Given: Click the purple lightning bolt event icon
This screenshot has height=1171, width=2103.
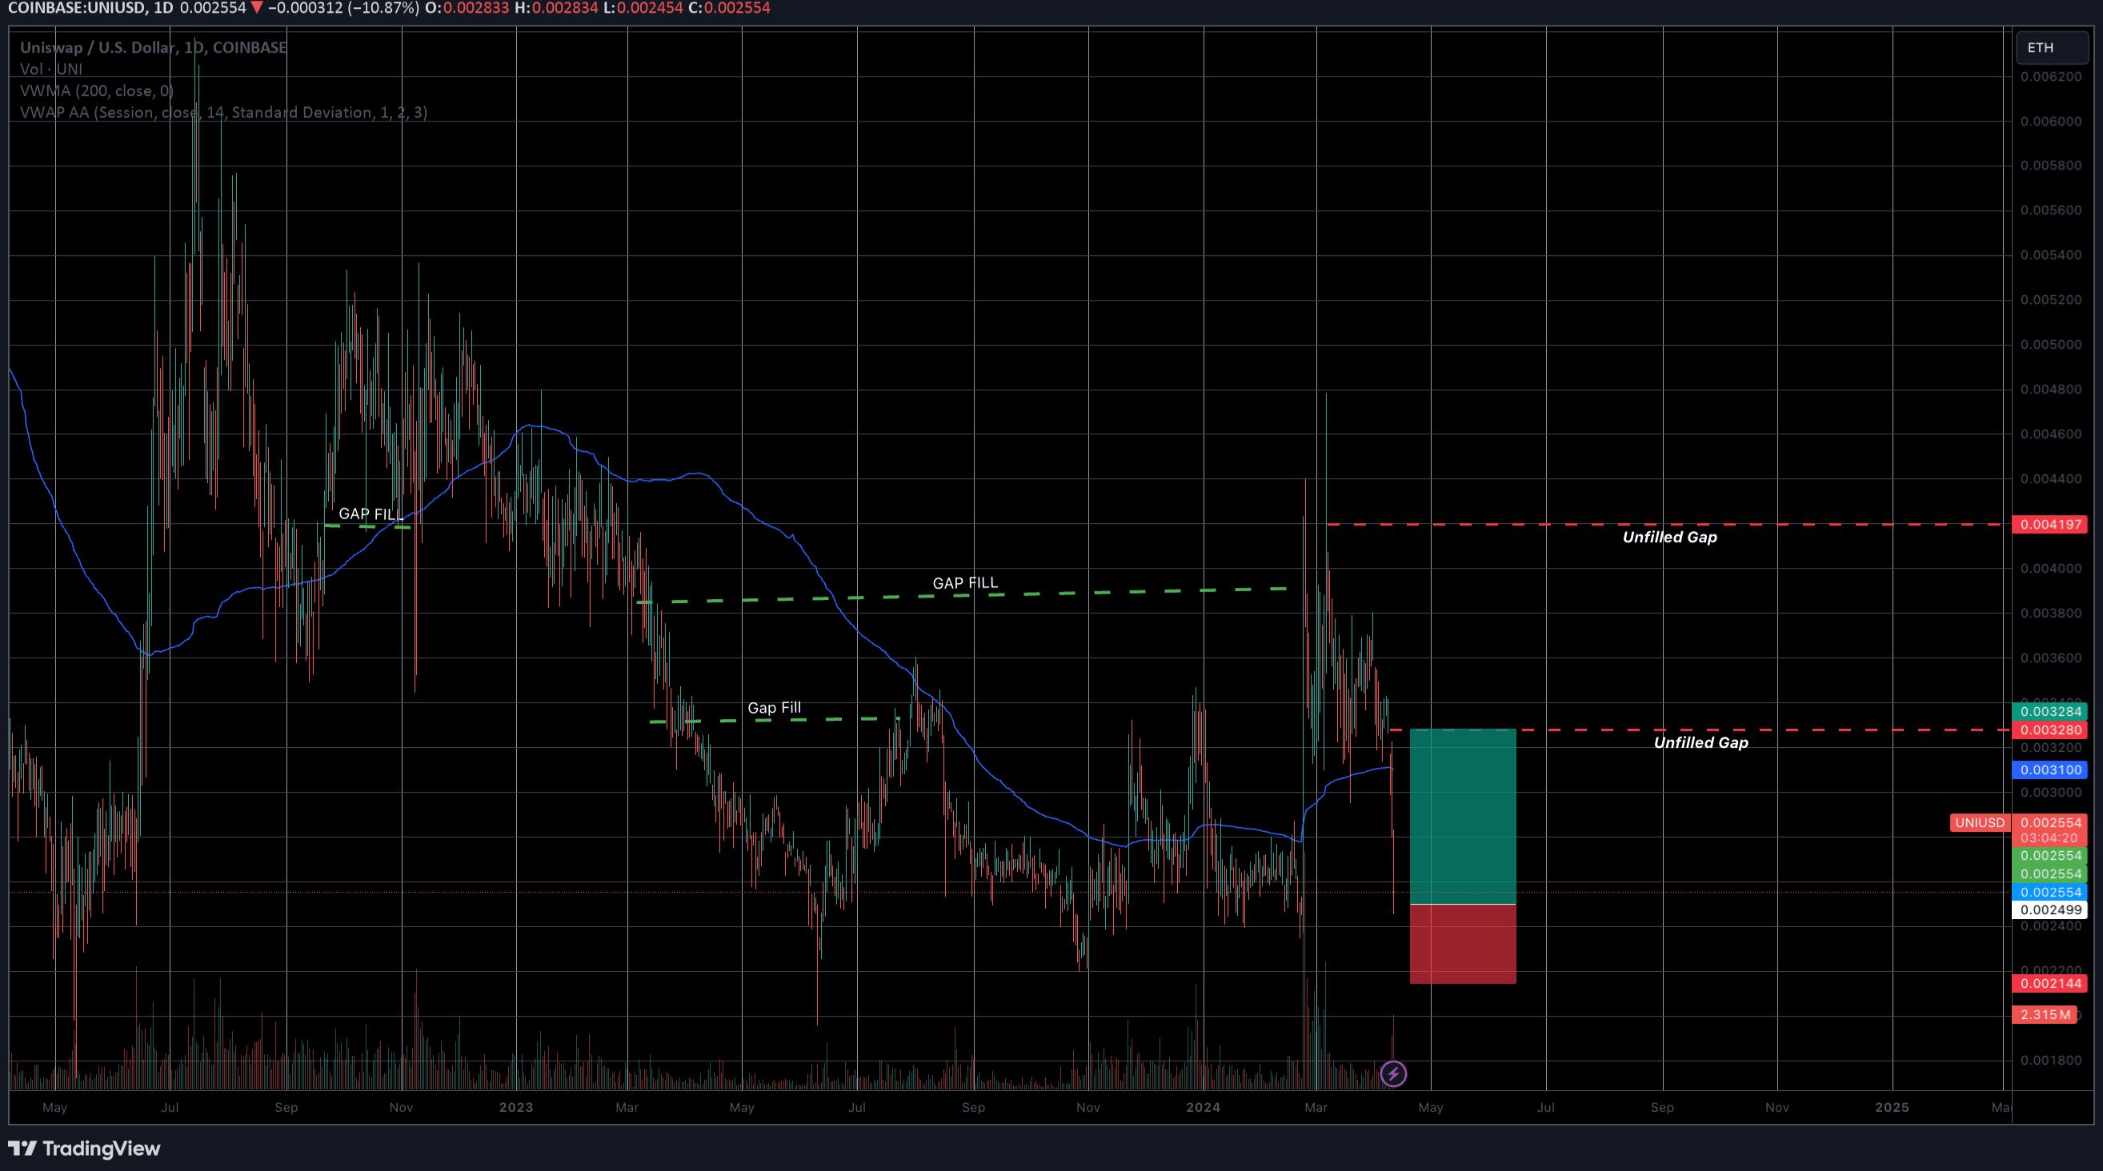Looking at the screenshot, I should point(1394,1075).
